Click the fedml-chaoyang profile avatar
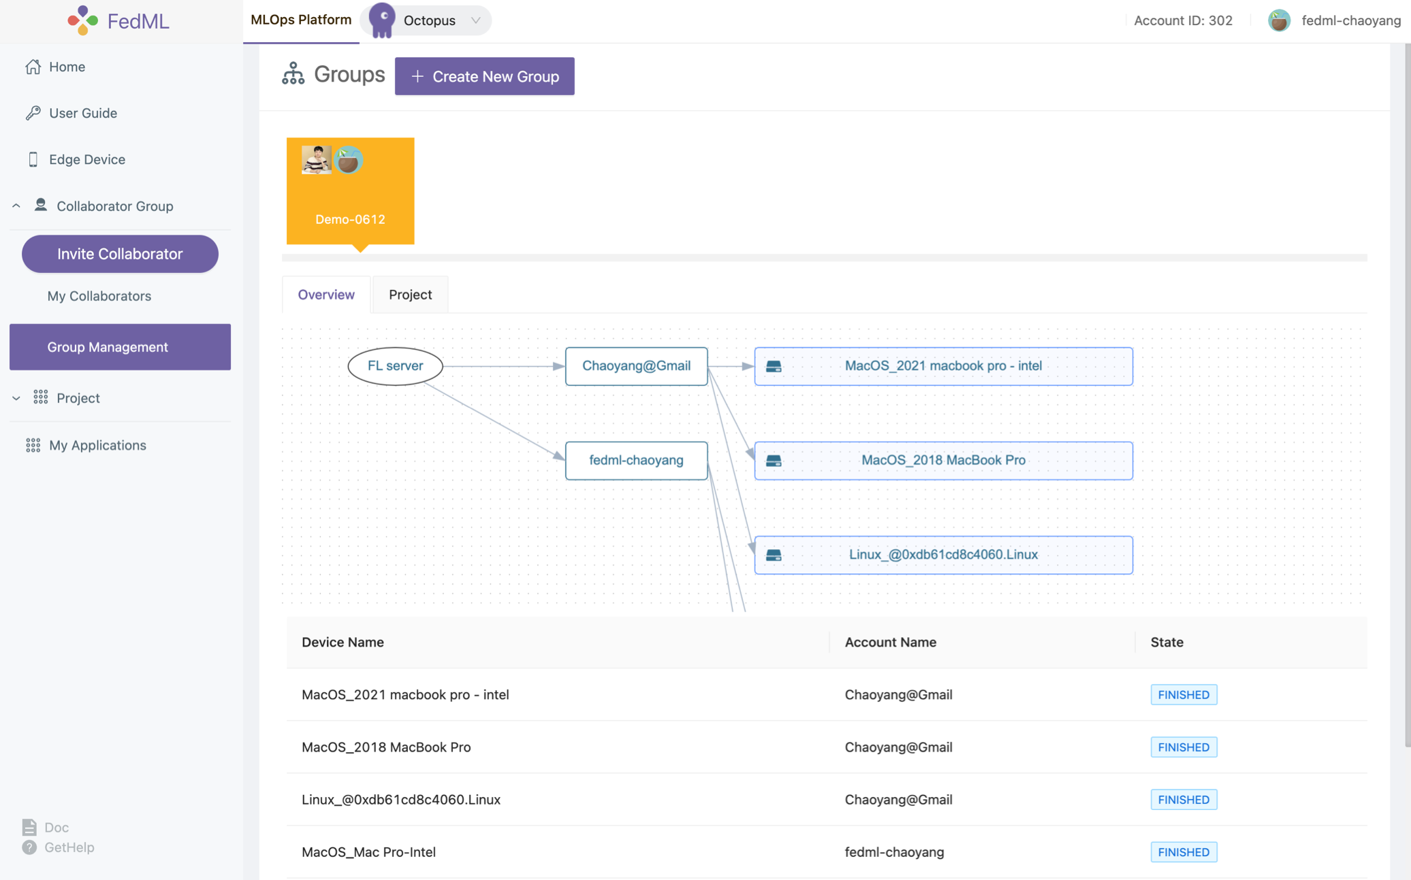Viewport: 1411px width, 880px height. 1279,20
